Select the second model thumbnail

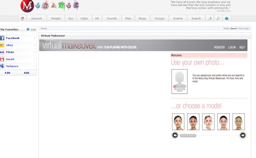[x=193, y=122]
